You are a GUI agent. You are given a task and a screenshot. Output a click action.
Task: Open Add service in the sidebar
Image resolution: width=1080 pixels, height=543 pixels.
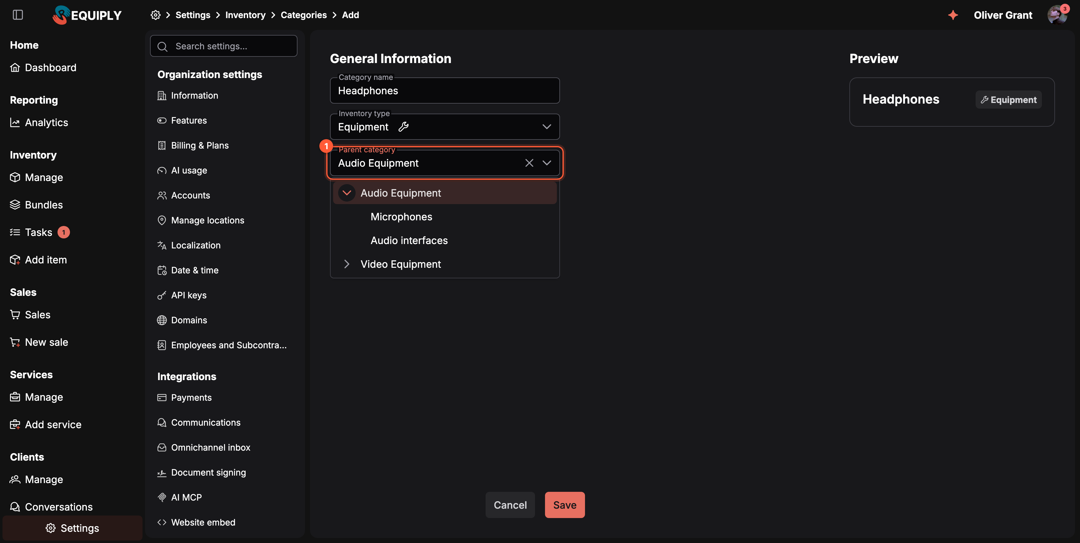(x=46, y=424)
